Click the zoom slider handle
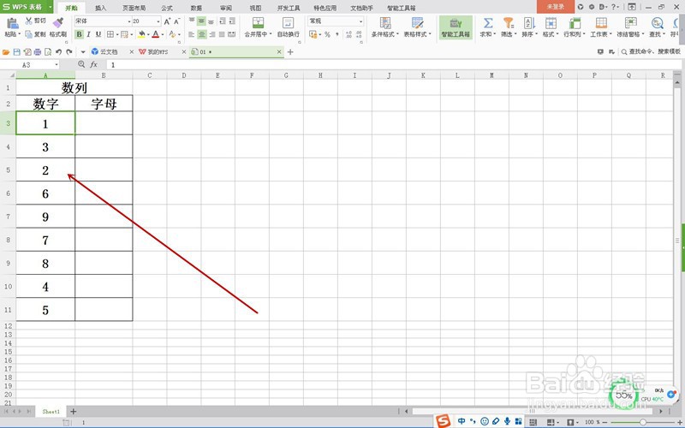Image resolution: width=685 pixels, height=428 pixels. pyautogui.click(x=643, y=422)
